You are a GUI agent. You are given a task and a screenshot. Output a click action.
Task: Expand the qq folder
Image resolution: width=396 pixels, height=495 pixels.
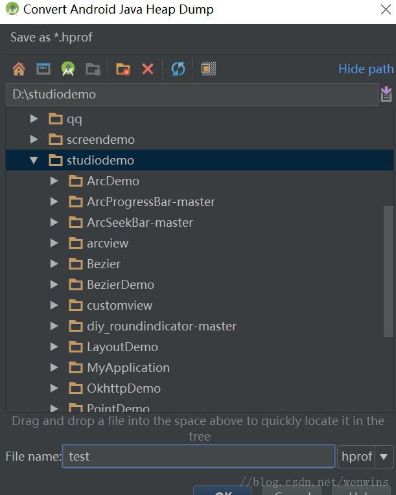[x=34, y=119]
